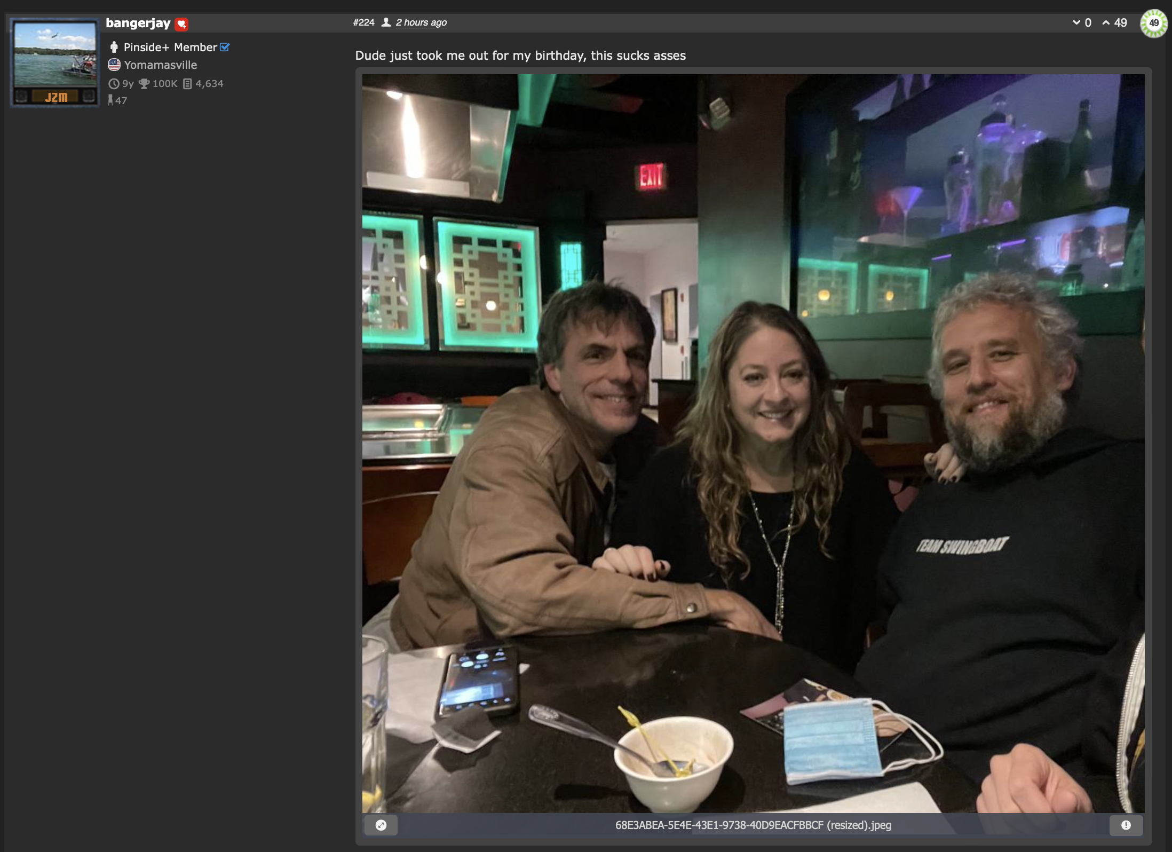This screenshot has height=852, width=1172.
Task: Click the resized jpeg filename caption
Action: pyautogui.click(x=753, y=825)
